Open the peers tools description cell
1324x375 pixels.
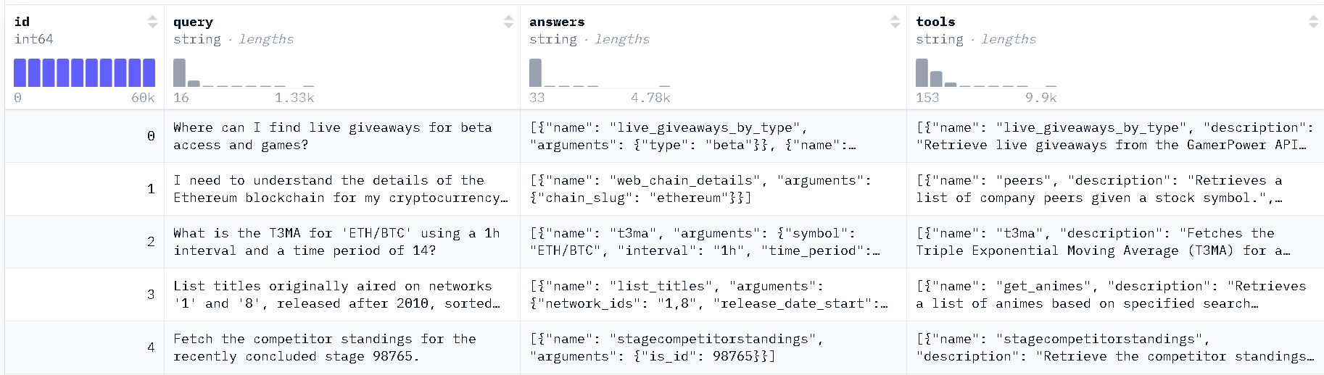[x=1114, y=189]
